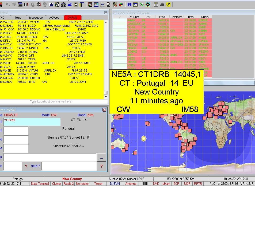Click the TCP status bar item
Image resolution: width=255 pixels, height=228 pixels.
[176, 183]
